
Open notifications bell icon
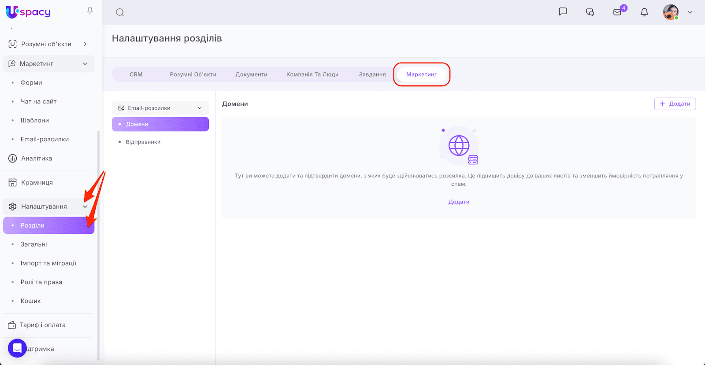[x=644, y=12]
